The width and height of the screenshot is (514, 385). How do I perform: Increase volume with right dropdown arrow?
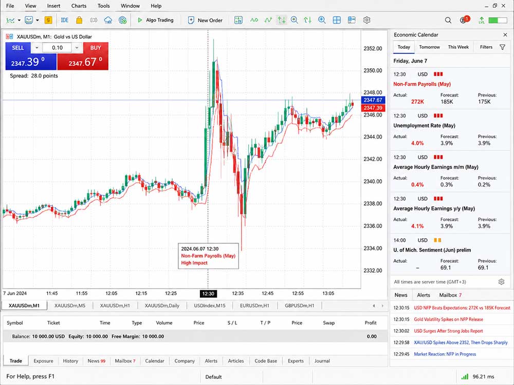[x=77, y=48]
